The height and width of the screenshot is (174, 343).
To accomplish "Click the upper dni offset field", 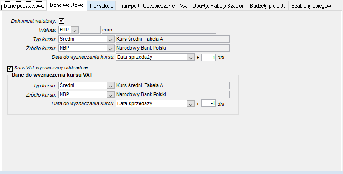I will point(208,57).
